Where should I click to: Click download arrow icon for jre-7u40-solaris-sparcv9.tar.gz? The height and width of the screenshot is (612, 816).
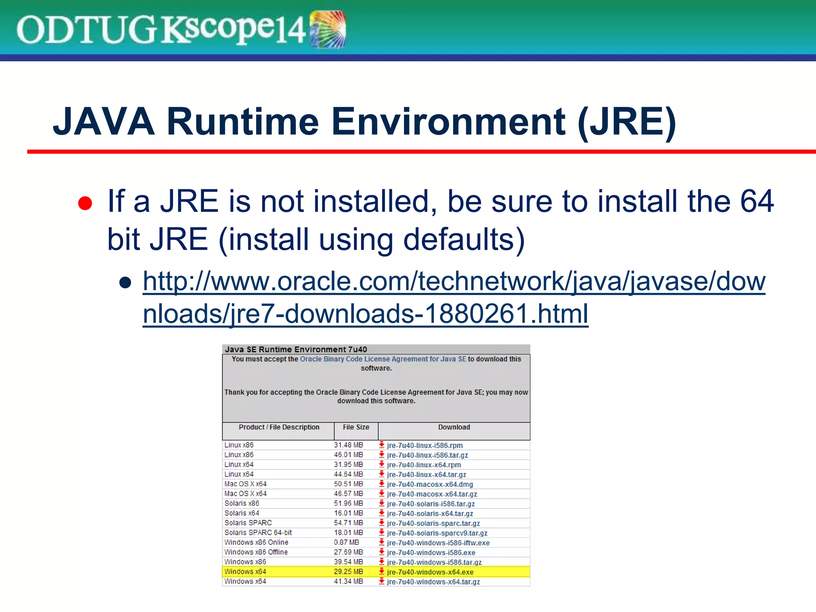pyautogui.click(x=382, y=533)
